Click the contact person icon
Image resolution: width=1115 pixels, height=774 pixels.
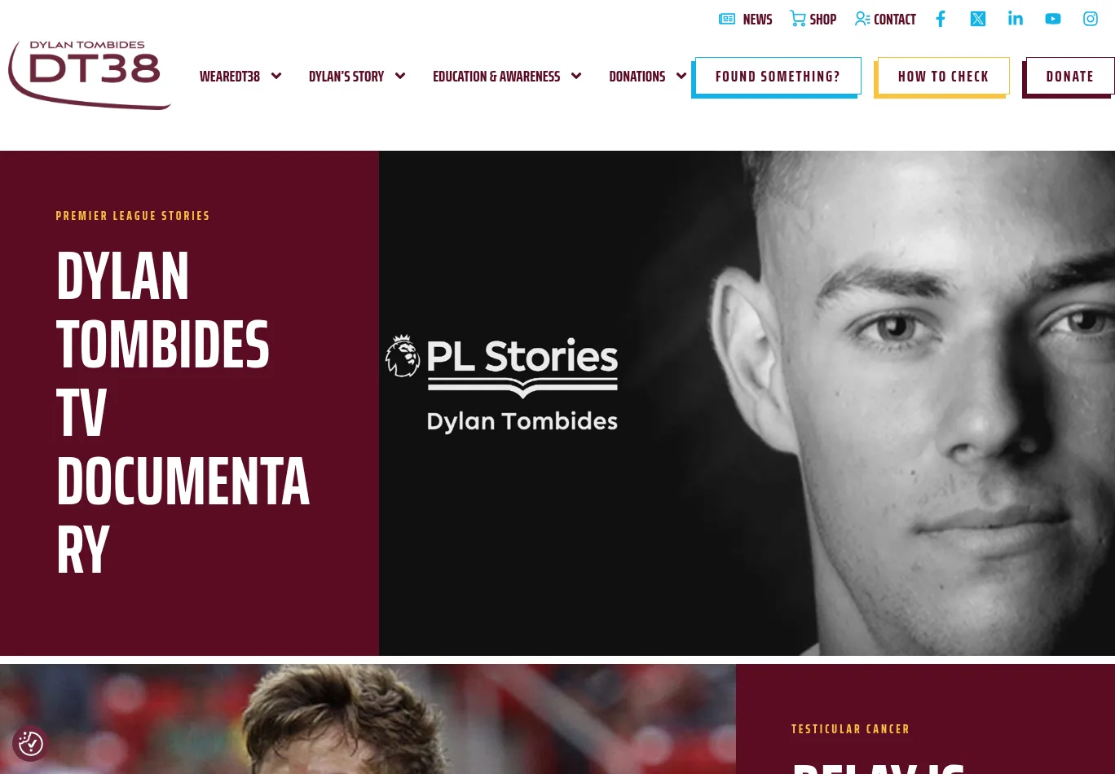pyautogui.click(x=862, y=19)
